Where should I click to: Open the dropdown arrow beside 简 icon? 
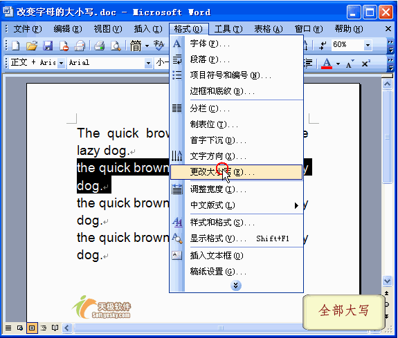point(147,46)
